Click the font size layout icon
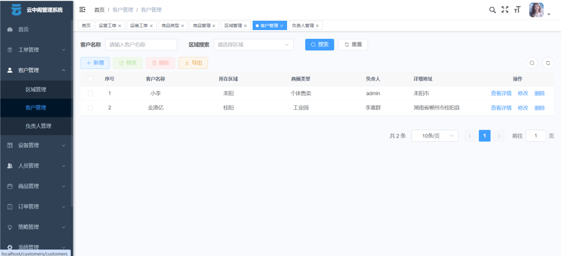The image size is (561, 256). [x=517, y=10]
